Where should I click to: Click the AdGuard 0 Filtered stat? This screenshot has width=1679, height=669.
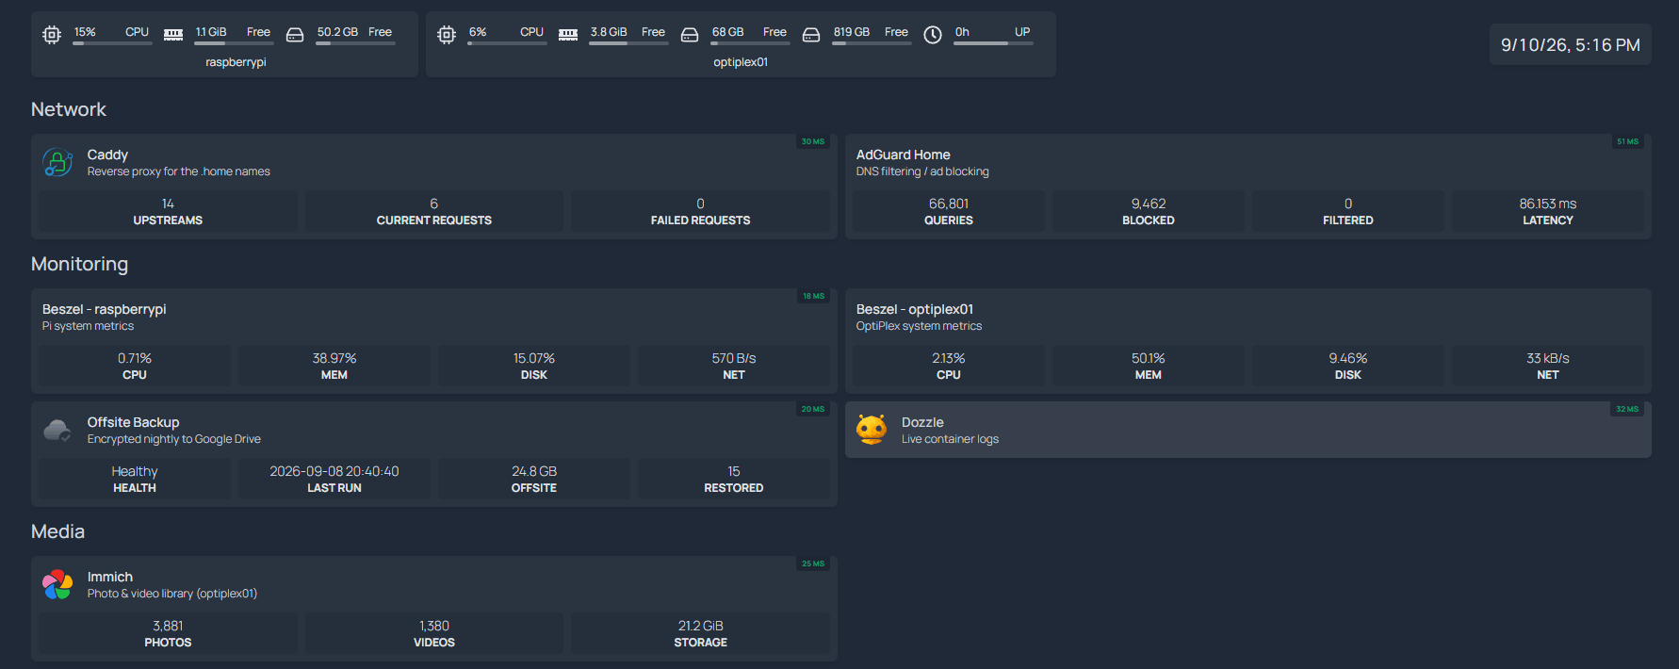[x=1348, y=211]
